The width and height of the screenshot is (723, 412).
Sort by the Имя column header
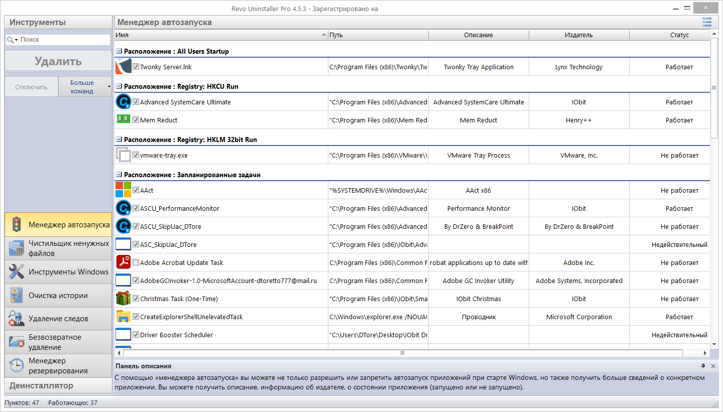pyautogui.click(x=221, y=35)
